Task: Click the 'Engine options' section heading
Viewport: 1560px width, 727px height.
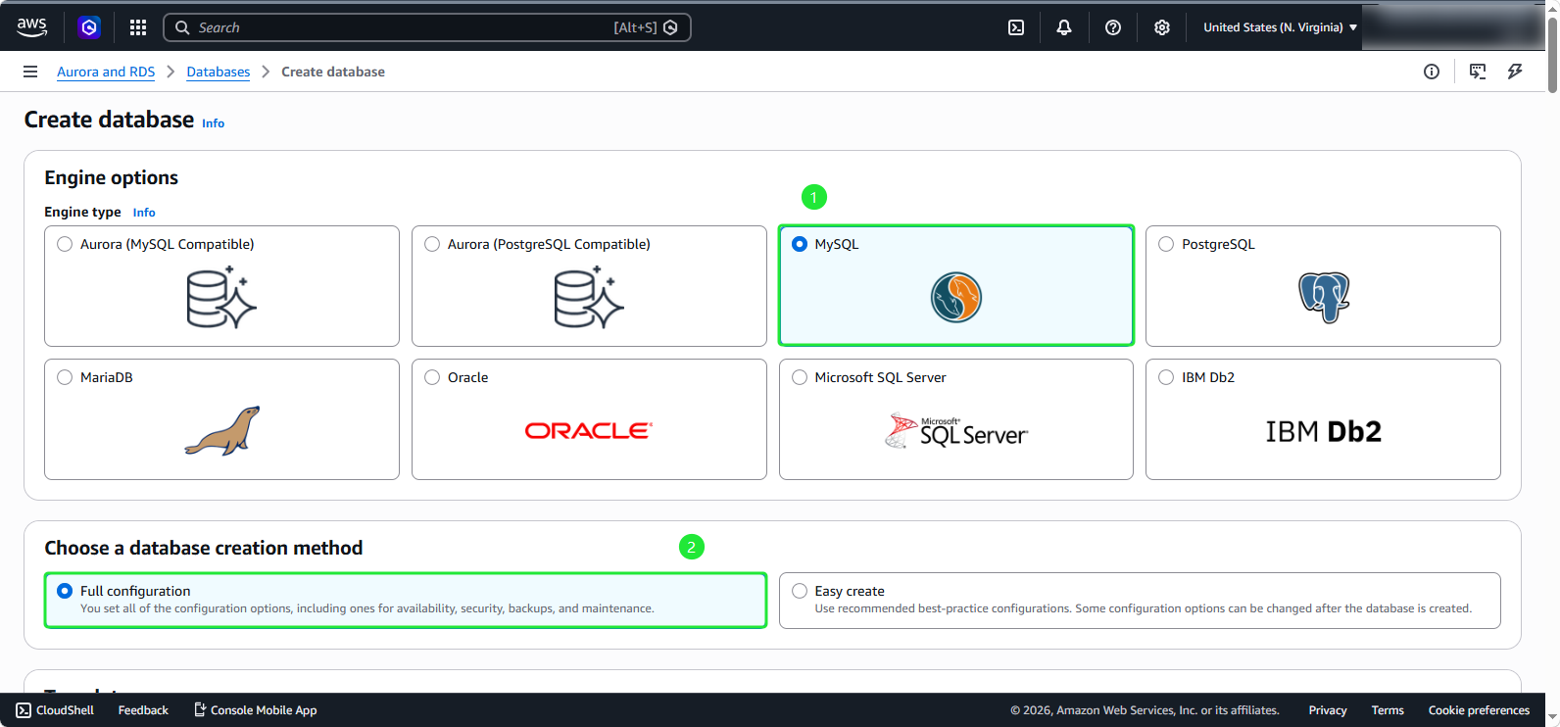Action: [112, 177]
